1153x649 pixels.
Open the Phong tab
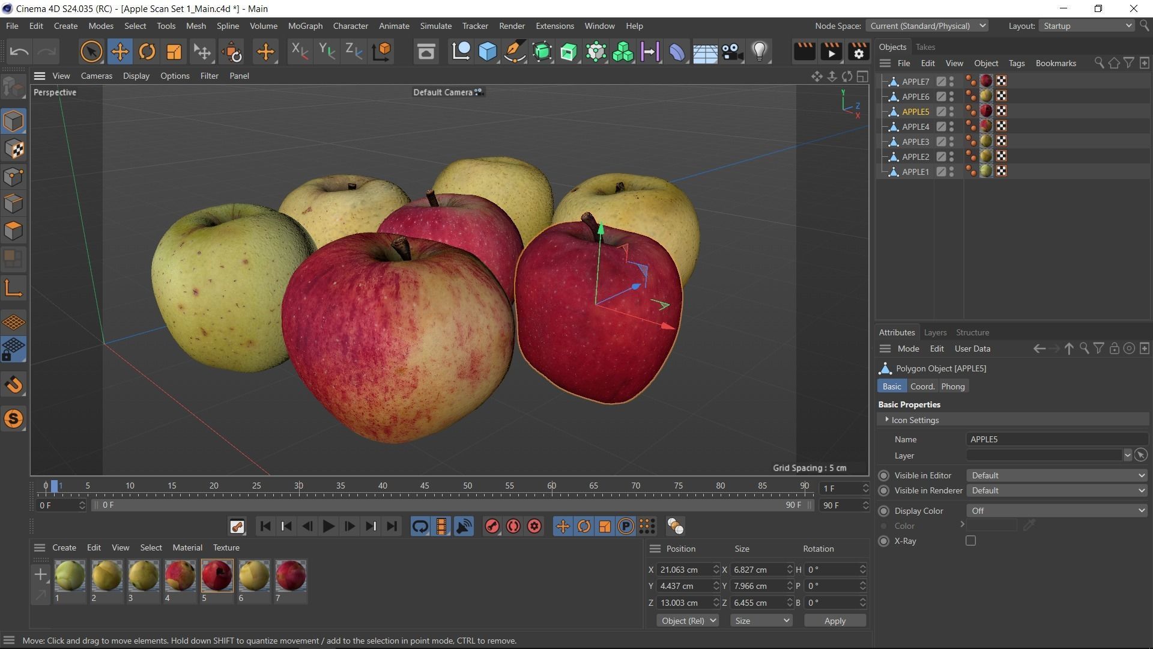coord(952,386)
